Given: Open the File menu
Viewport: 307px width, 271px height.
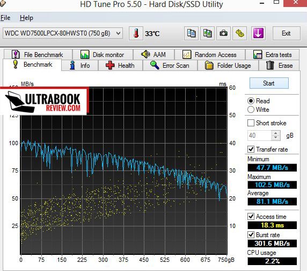Looking at the screenshot, I should coord(5,18).
